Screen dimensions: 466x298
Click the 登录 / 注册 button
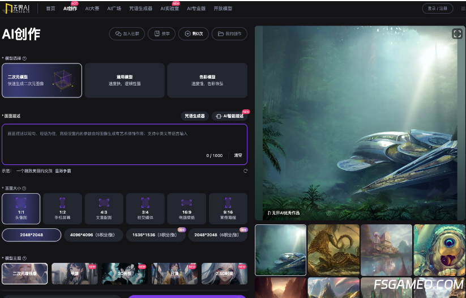(x=438, y=8)
